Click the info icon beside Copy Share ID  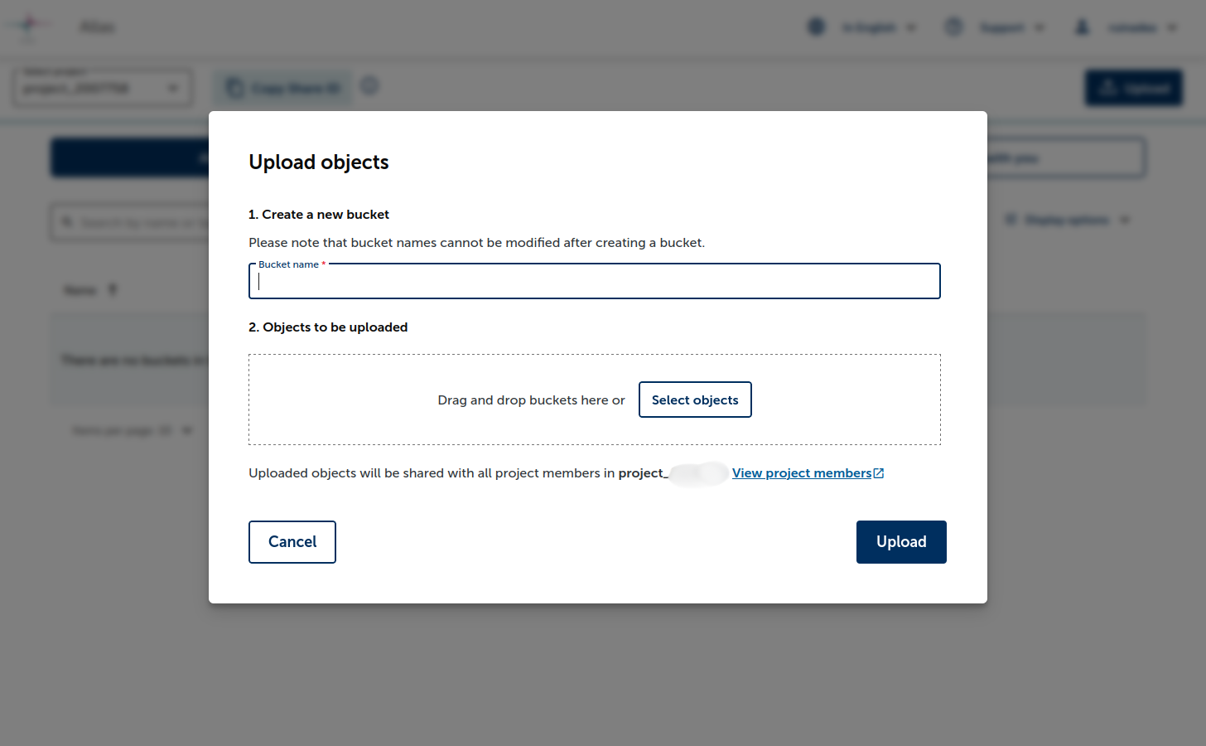[369, 85]
